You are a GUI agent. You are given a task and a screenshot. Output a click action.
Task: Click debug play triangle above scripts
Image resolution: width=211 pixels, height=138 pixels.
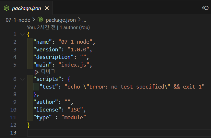[x=36, y=72]
